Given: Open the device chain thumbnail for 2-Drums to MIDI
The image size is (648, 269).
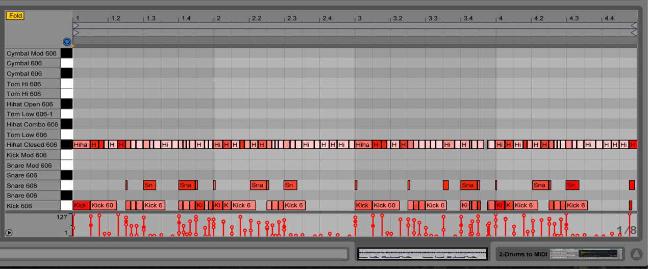Looking at the screenshot, I should coord(587,254).
